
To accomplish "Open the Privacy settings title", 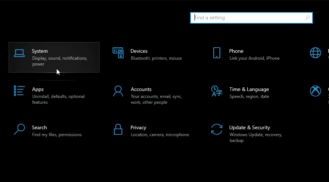I will point(138,128).
